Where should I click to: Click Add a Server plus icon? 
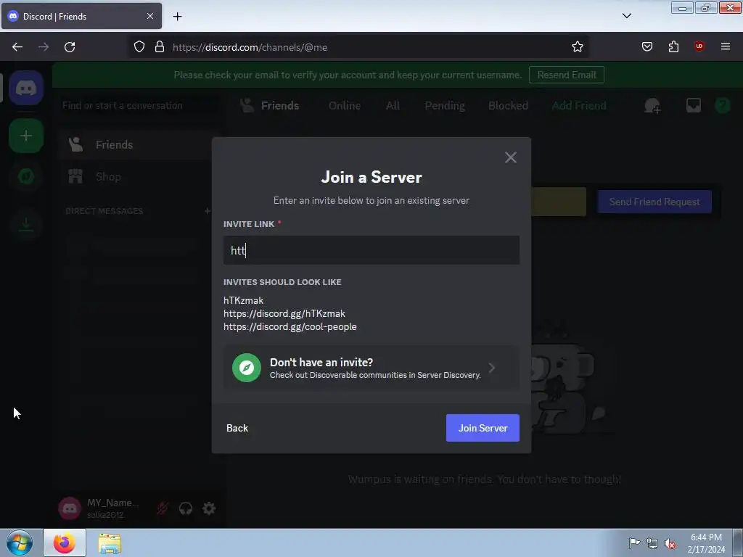pyautogui.click(x=26, y=136)
